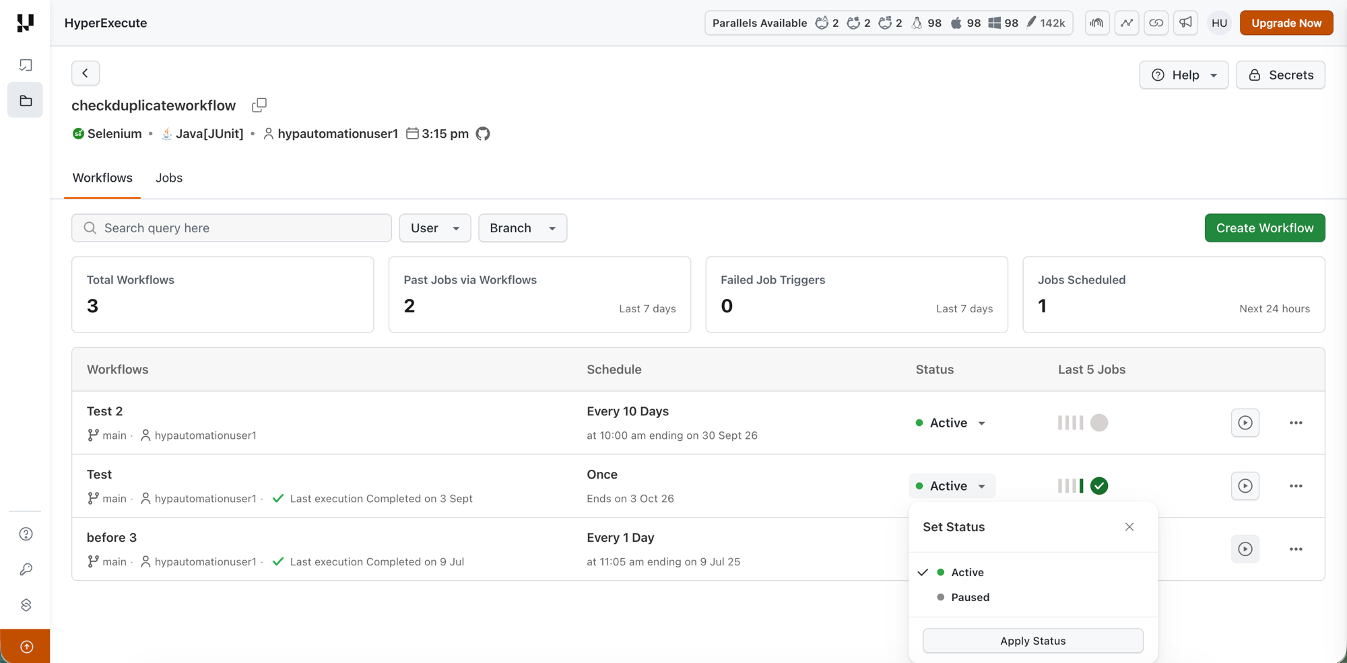The width and height of the screenshot is (1347, 663).
Task: Open the Branch filter dropdown
Action: click(523, 228)
